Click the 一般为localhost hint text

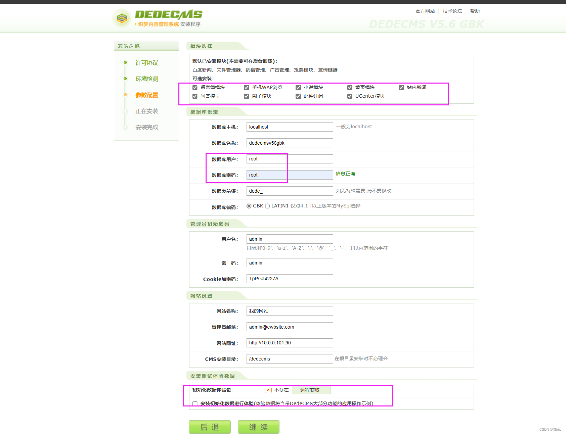pos(354,127)
